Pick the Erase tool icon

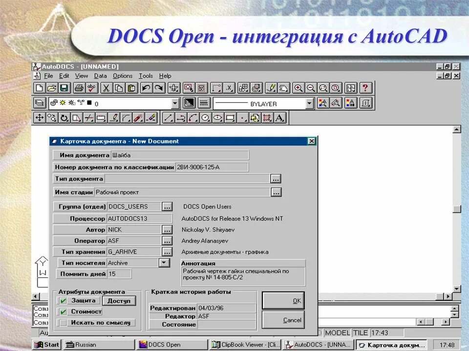151,118
